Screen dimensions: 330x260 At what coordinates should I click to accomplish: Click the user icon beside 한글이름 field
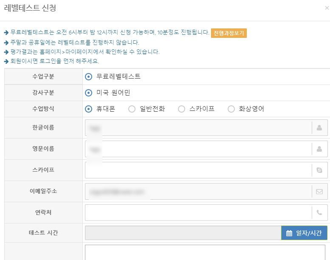pos(319,127)
